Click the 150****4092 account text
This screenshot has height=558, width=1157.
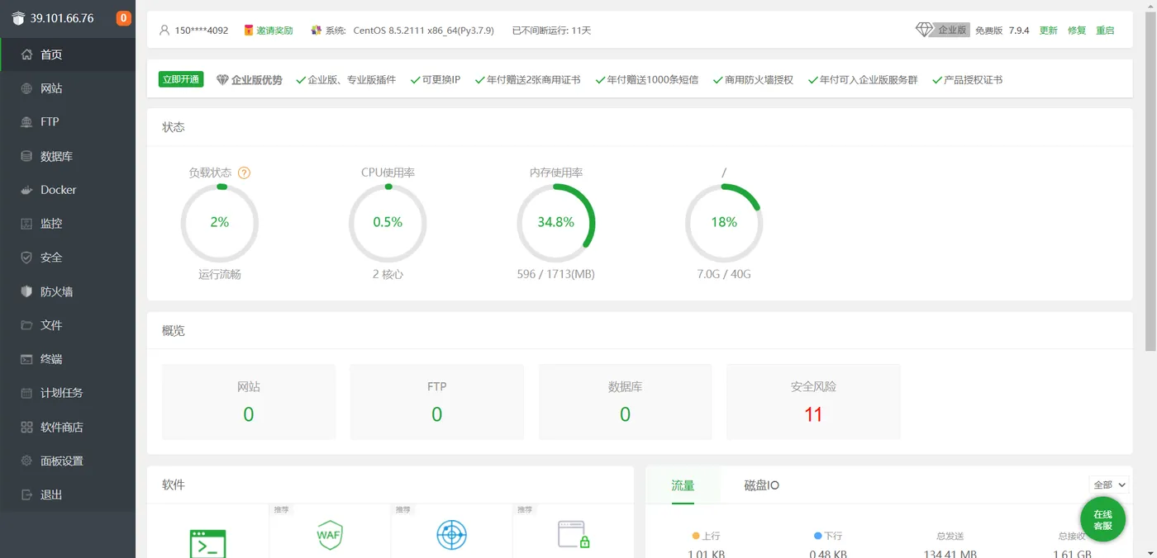point(202,31)
